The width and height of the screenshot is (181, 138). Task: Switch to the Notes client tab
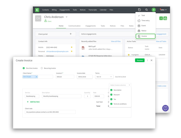point(131,26)
